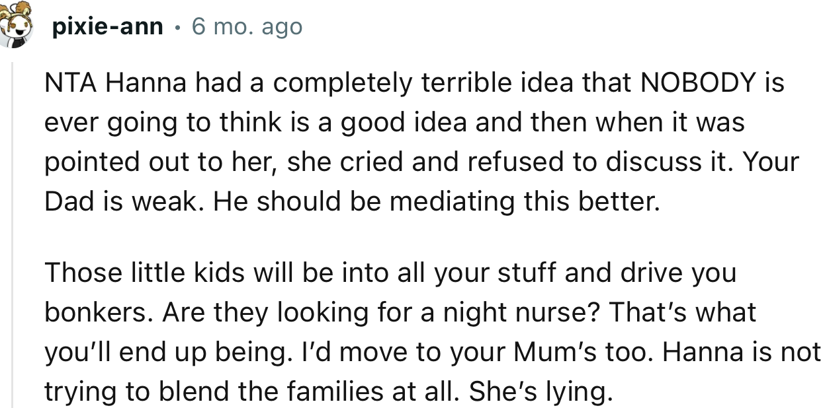
Task: Click the "6 mo. ago" timestamp
Action: click(246, 27)
